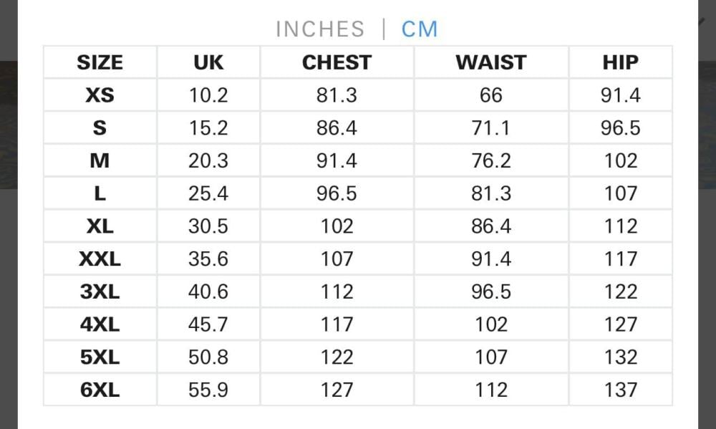Select the 6XL size row label
This screenshot has width=716, height=429.
click(100, 390)
